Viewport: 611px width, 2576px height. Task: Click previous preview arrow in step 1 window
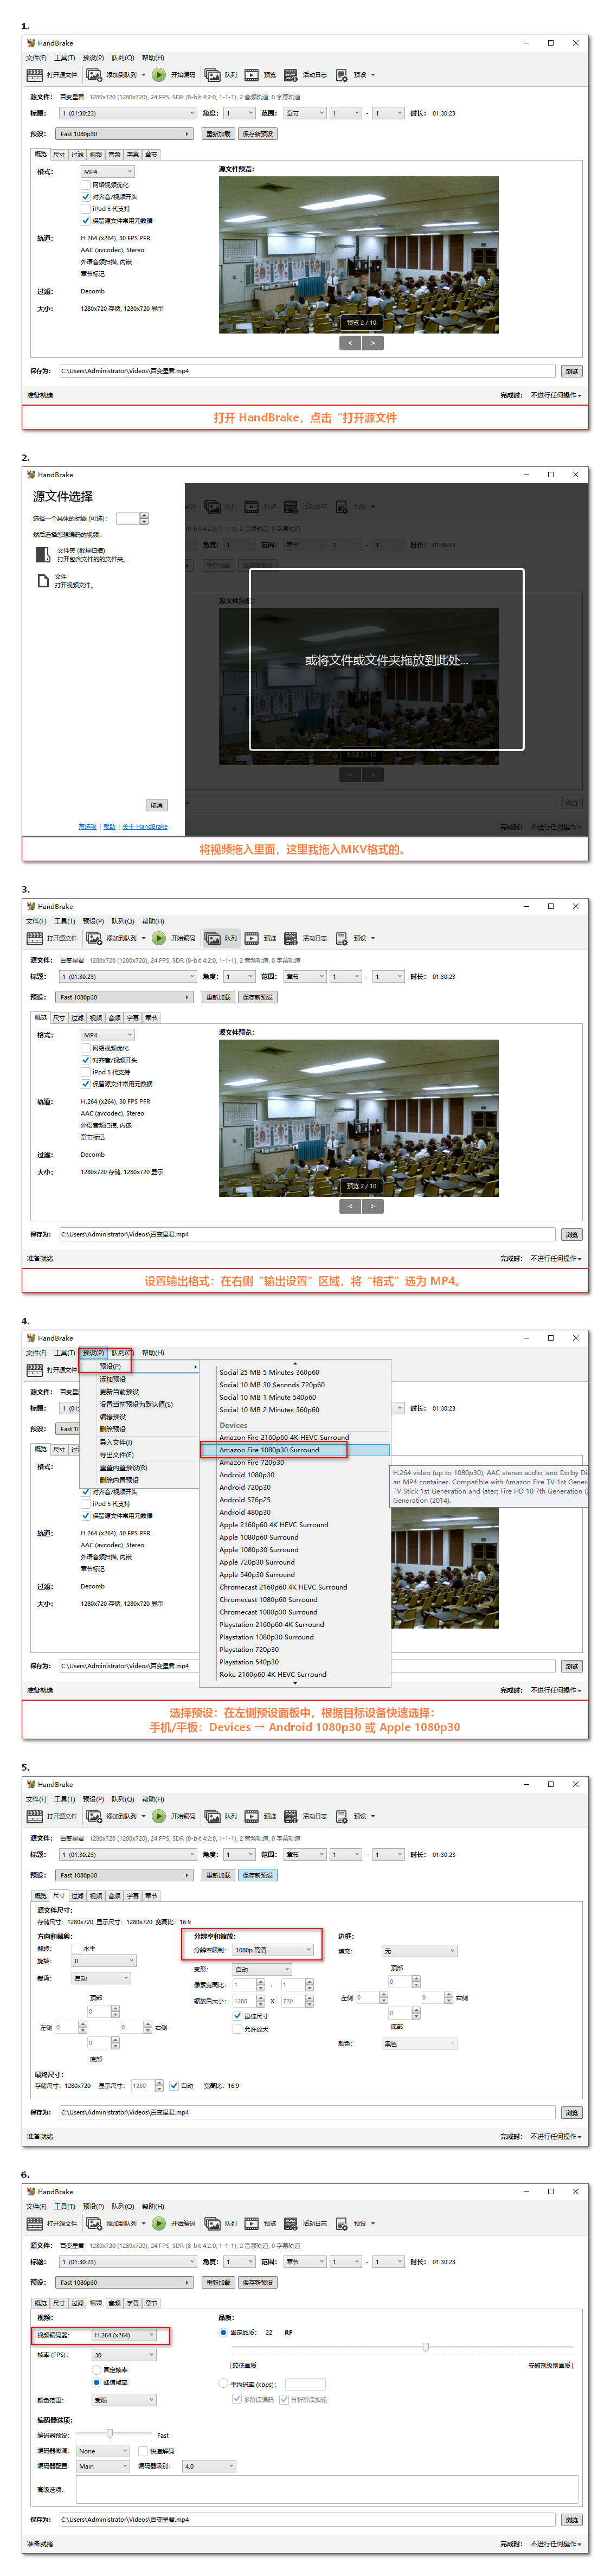[350, 343]
